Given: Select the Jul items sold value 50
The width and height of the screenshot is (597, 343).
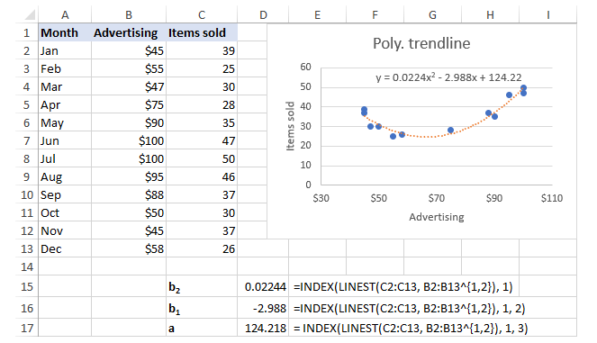Looking at the screenshot, I should click(x=202, y=158).
